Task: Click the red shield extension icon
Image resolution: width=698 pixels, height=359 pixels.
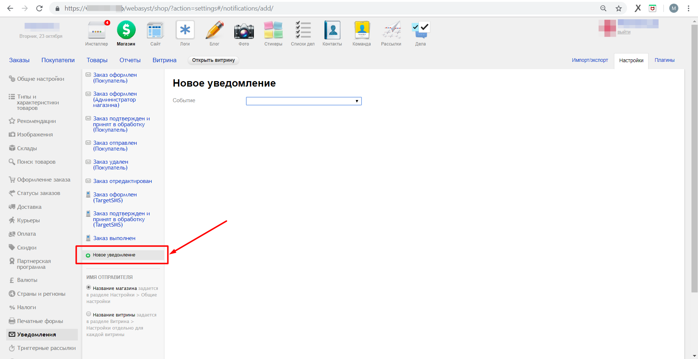Action: 653,8
